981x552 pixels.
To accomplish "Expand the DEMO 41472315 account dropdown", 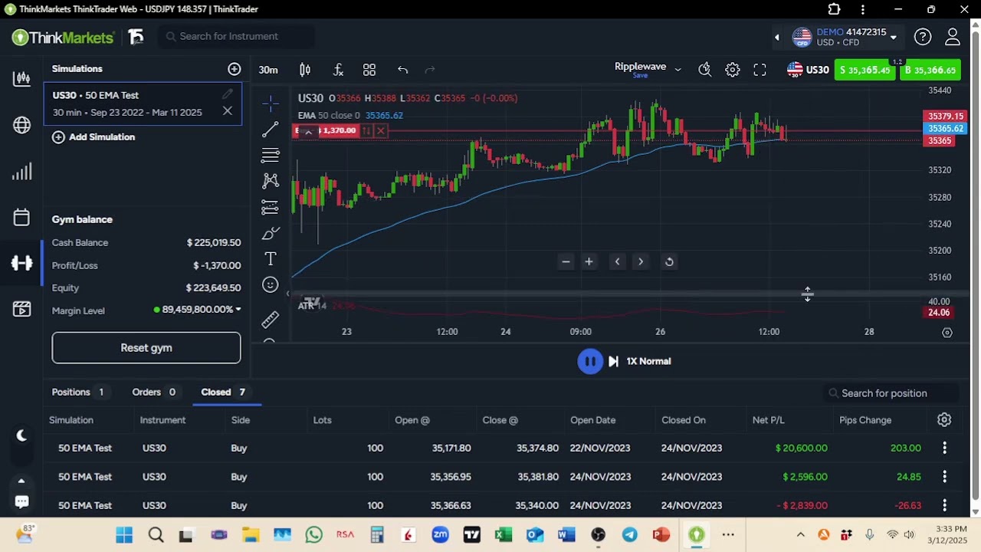I will coord(893,37).
